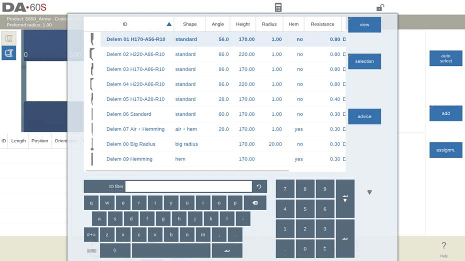This screenshot has width=465, height=261.
Task: Click the advice button
Action: tap(364, 116)
